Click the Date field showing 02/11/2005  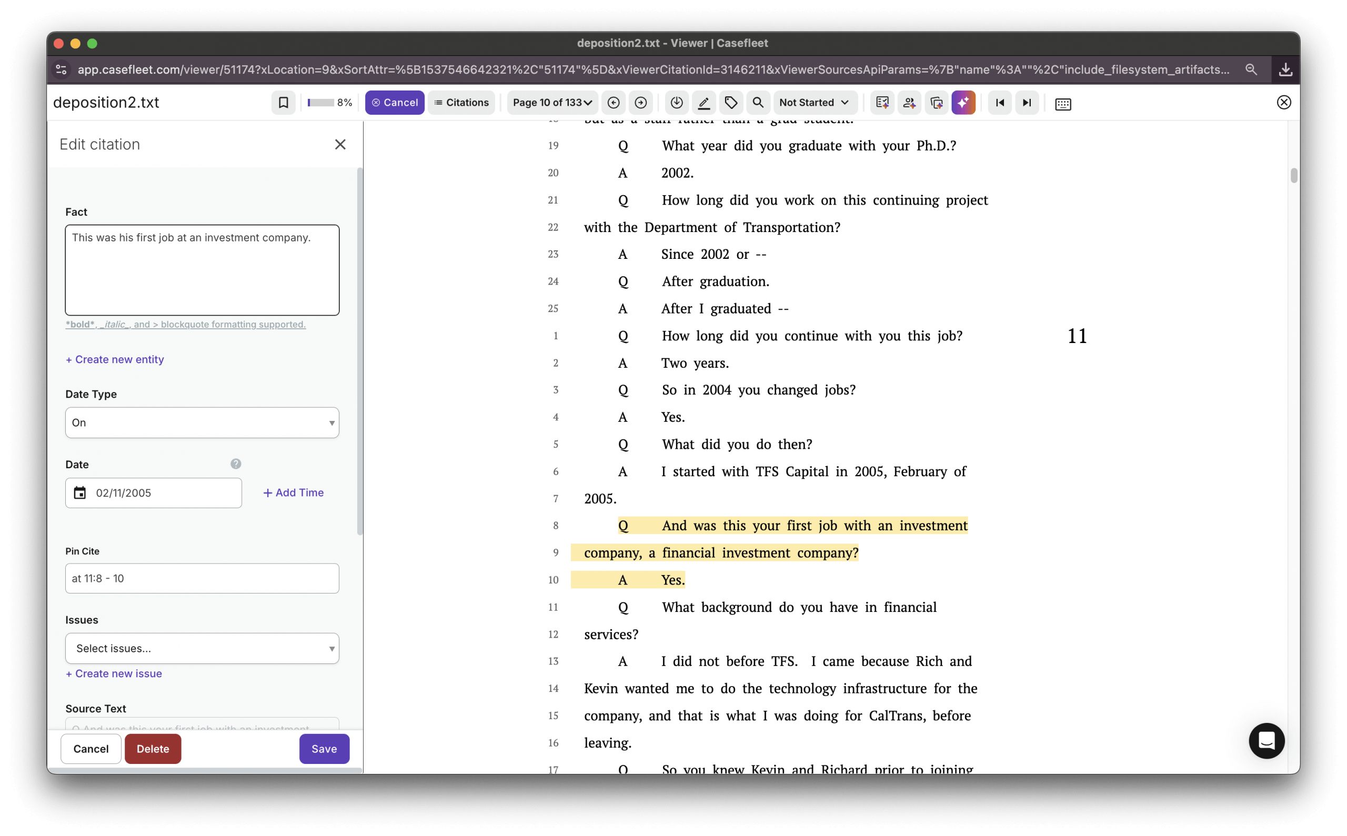[154, 492]
